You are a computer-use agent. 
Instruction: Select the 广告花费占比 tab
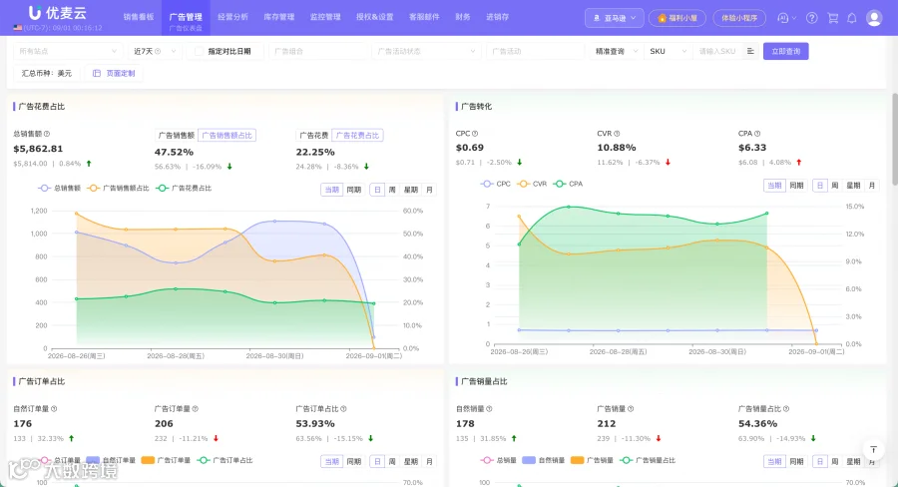[x=357, y=135]
